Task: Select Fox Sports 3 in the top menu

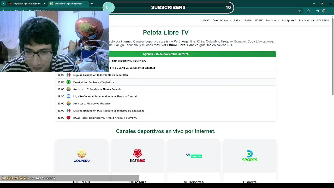Action: point(306,20)
